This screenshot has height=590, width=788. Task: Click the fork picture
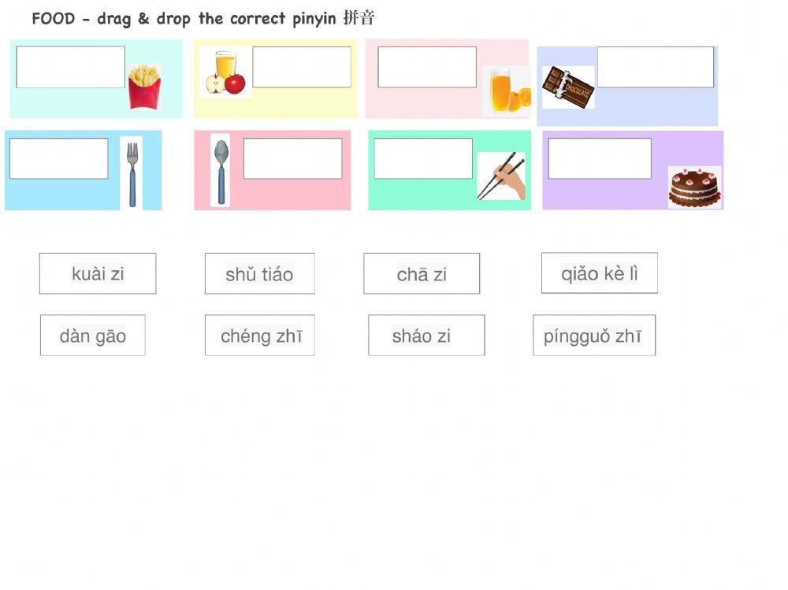tap(132, 173)
